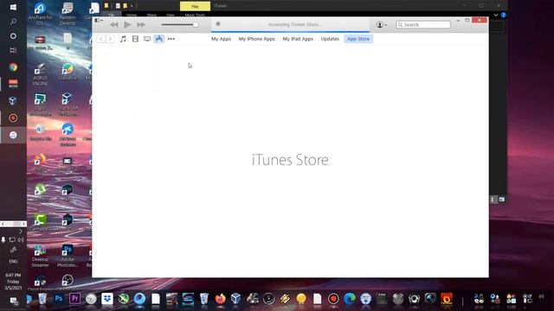Click the taskbar volume speaker icon
The height and width of the screenshot is (311, 554).
21,240
